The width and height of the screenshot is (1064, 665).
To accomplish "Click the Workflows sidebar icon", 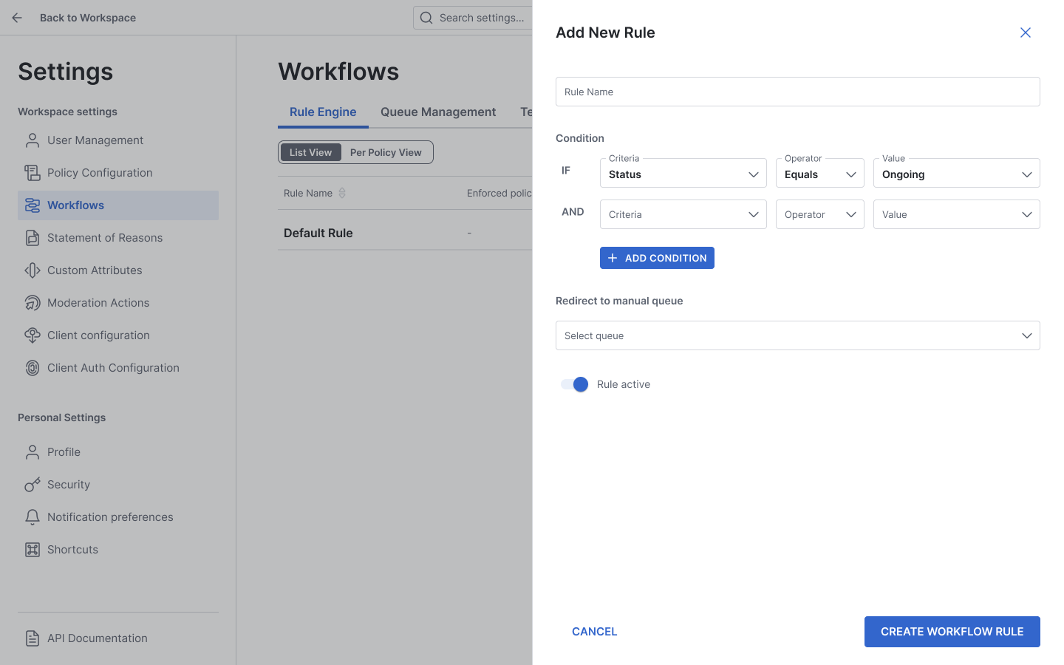I will (33, 205).
